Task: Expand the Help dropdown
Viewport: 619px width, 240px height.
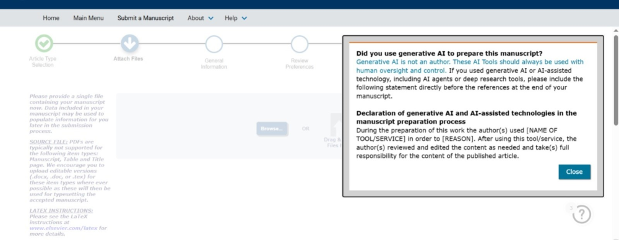Action: [236, 18]
